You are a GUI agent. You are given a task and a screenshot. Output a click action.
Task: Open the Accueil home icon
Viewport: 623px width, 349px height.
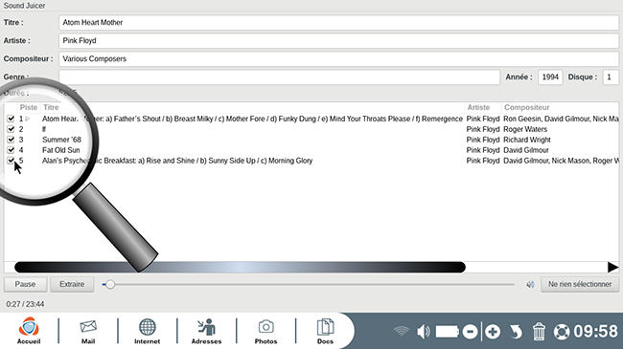pyautogui.click(x=29, y=330)
